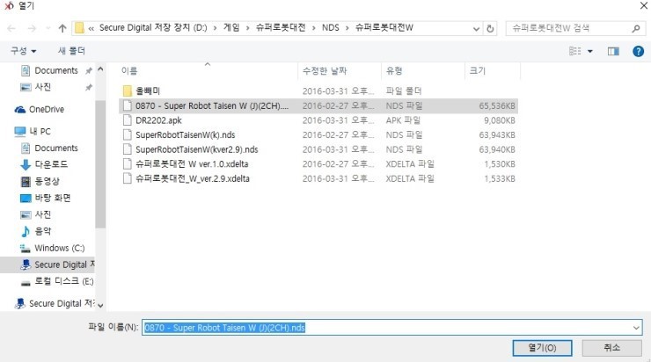Toggle the preview pane icon
Image resolution: width=651 pixels, height=362 pixels.
[613, 51]
